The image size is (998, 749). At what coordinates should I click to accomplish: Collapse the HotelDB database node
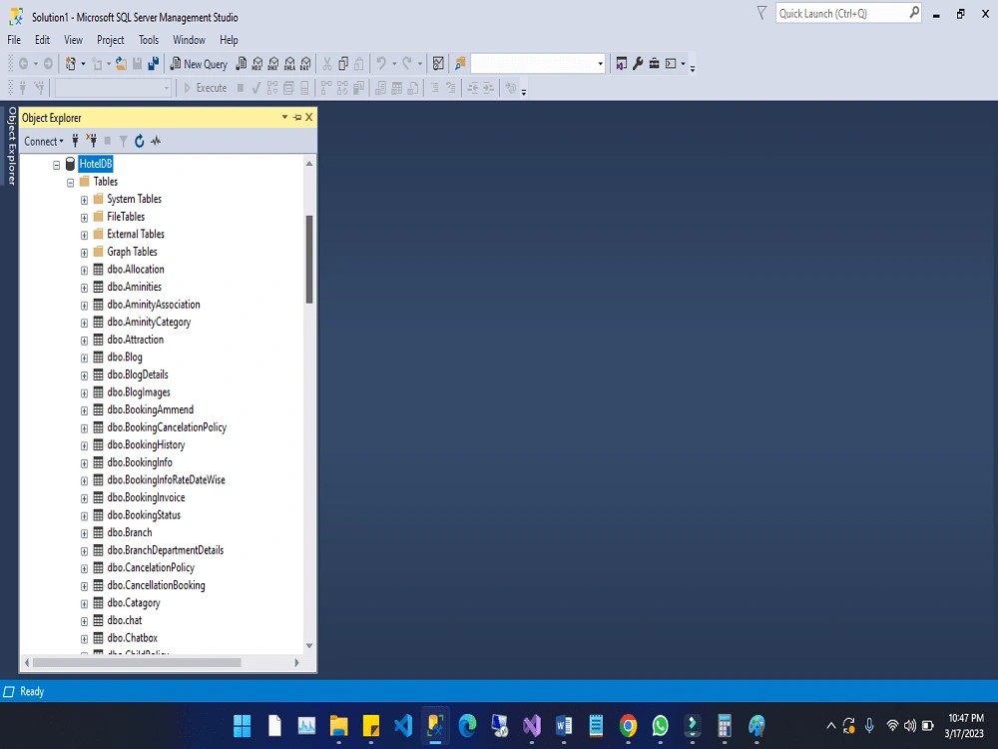point(57,165)
